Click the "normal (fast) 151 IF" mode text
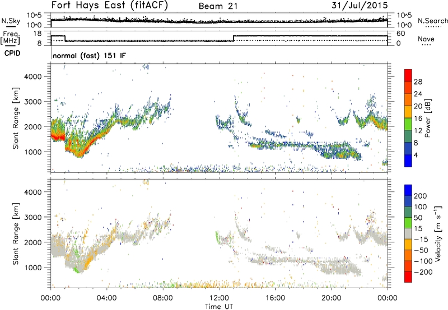The image size is (448, 310). click(89, 55)
